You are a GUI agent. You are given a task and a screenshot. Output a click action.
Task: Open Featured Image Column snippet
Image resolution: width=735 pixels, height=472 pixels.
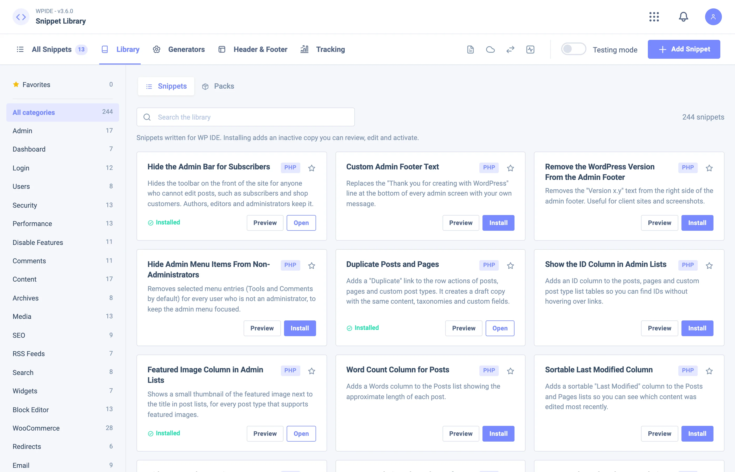[301, 434]
